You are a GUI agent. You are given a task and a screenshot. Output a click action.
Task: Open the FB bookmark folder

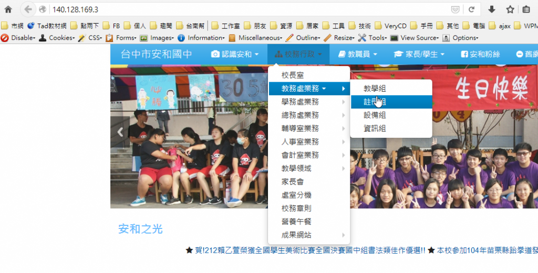pyautogui.click(x=111, y=26)
